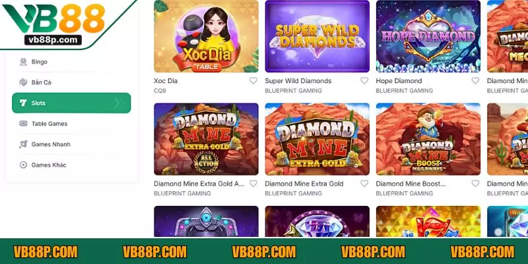Open Diamond Mine Boost Megaways thumbnail
The image size is (528, 264).
[428, 139]
